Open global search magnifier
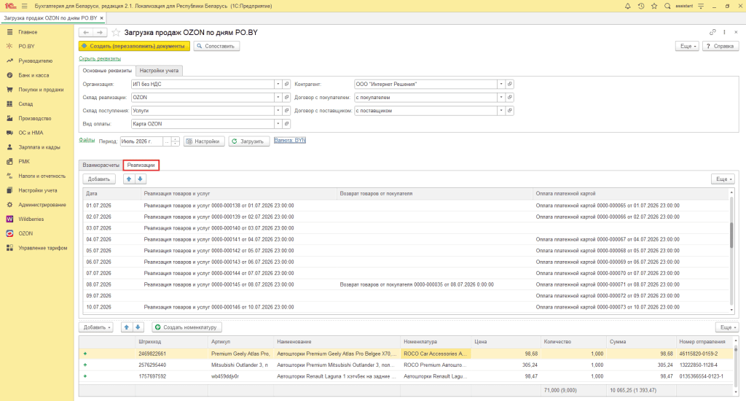This screenshot has width=746, height=401. [x=667, y=6]
